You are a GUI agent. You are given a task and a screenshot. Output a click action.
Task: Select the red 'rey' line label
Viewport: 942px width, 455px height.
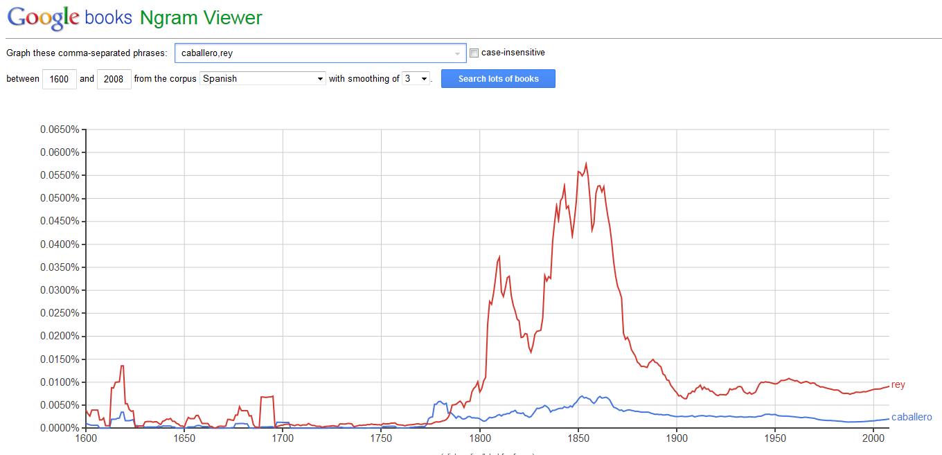click(898, 384)
